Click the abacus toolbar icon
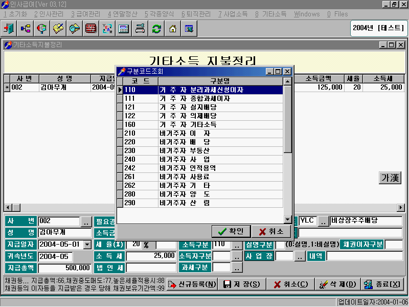Image resolution: width=409 pixels, height=307 pixels. pos(91,28)
